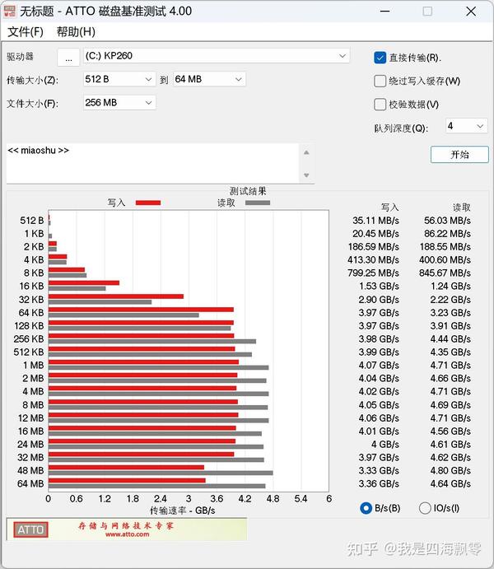Click description box scroll down arrow
The height and width of the screenshot is (569, 494).
click(x=306, y=175)
